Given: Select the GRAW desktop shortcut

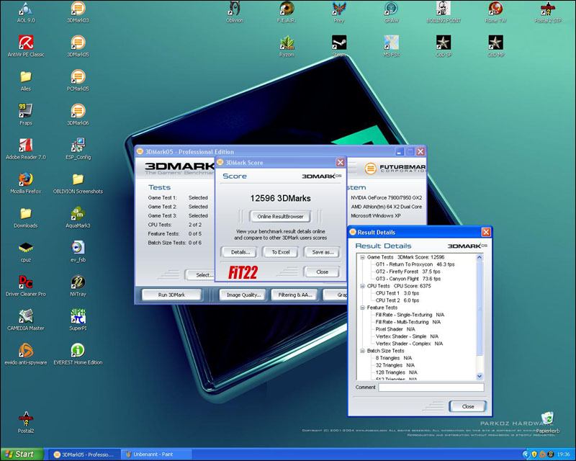Looking at the screenshot, I should coord(391,12).
